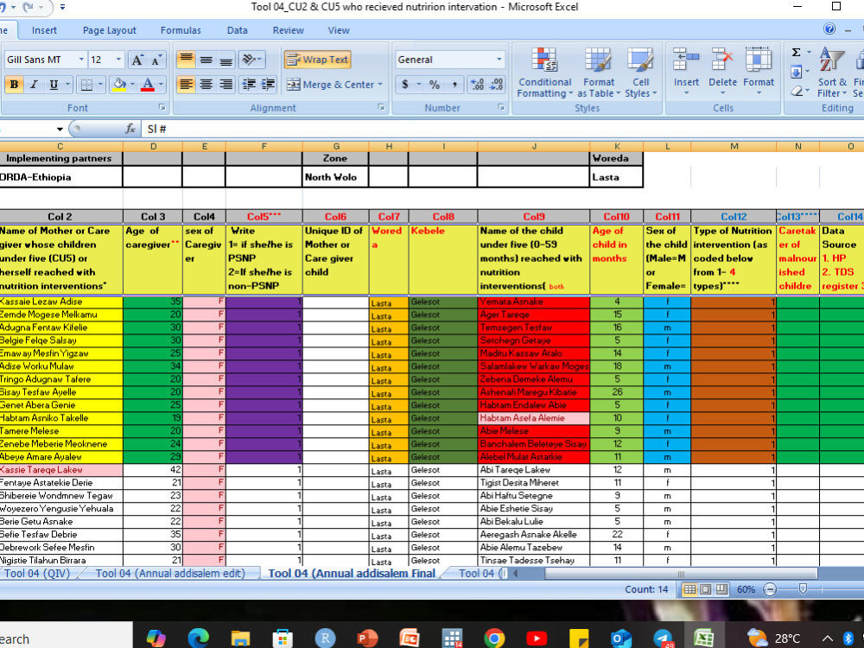Image resolution: width=864 pixels, height=648 pixels.
Task: Increase the cell indent
Action: (x=269, y=85)
